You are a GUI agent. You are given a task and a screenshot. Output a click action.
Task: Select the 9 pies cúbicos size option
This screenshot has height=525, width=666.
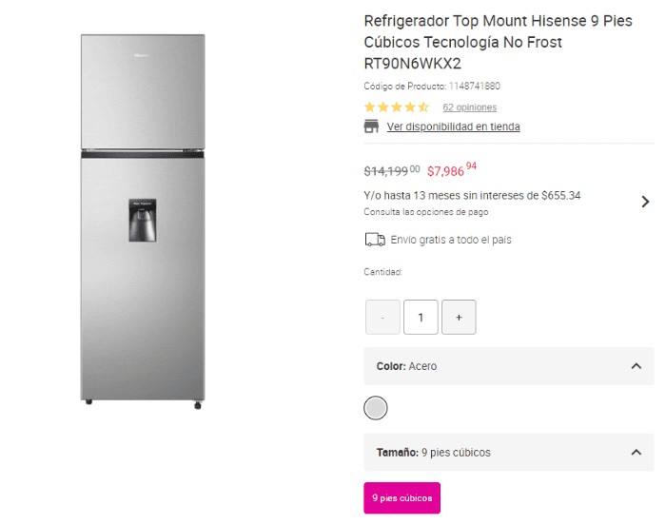402,497
